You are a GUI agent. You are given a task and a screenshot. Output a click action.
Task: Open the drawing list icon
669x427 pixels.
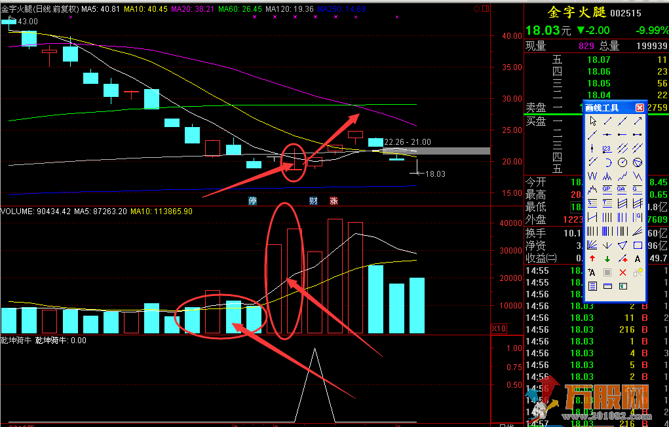592,286
